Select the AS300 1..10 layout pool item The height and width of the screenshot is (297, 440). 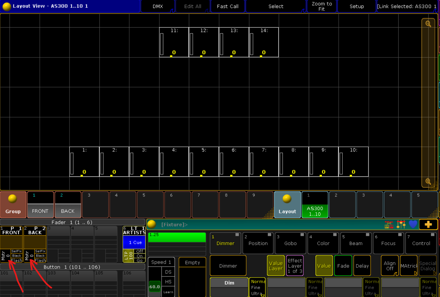coord(315,205)
